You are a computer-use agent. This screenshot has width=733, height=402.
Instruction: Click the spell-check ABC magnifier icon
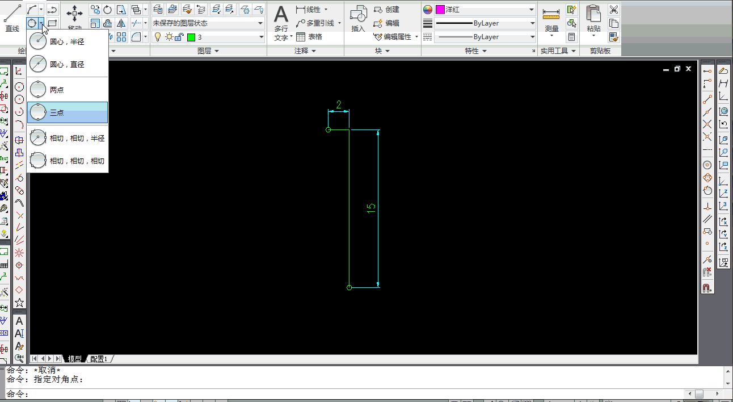(x=19, y=358)
